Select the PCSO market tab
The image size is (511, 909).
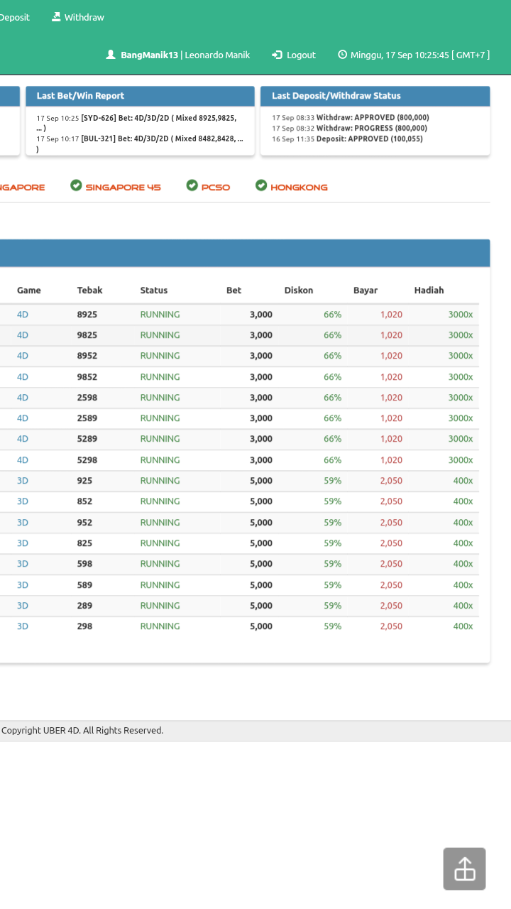point(215,187)
